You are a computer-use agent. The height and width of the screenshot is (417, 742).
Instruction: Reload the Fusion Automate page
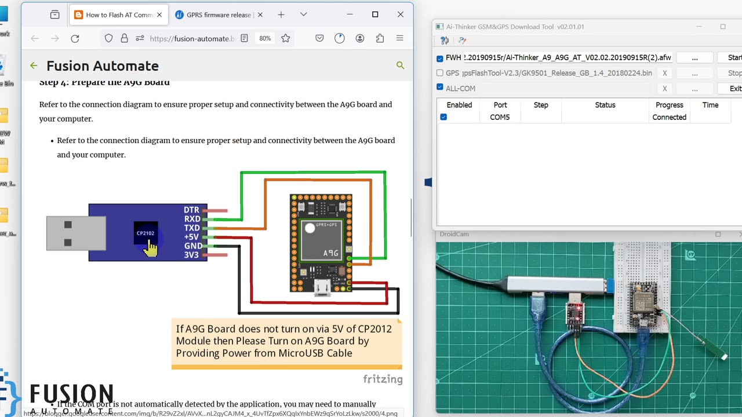coord(75,38)
